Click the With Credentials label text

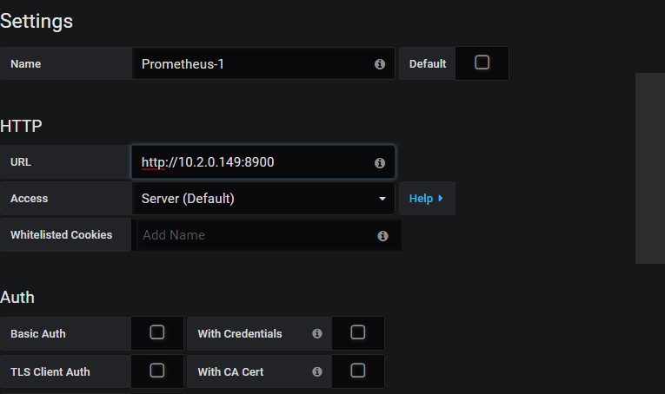(240, 334)
